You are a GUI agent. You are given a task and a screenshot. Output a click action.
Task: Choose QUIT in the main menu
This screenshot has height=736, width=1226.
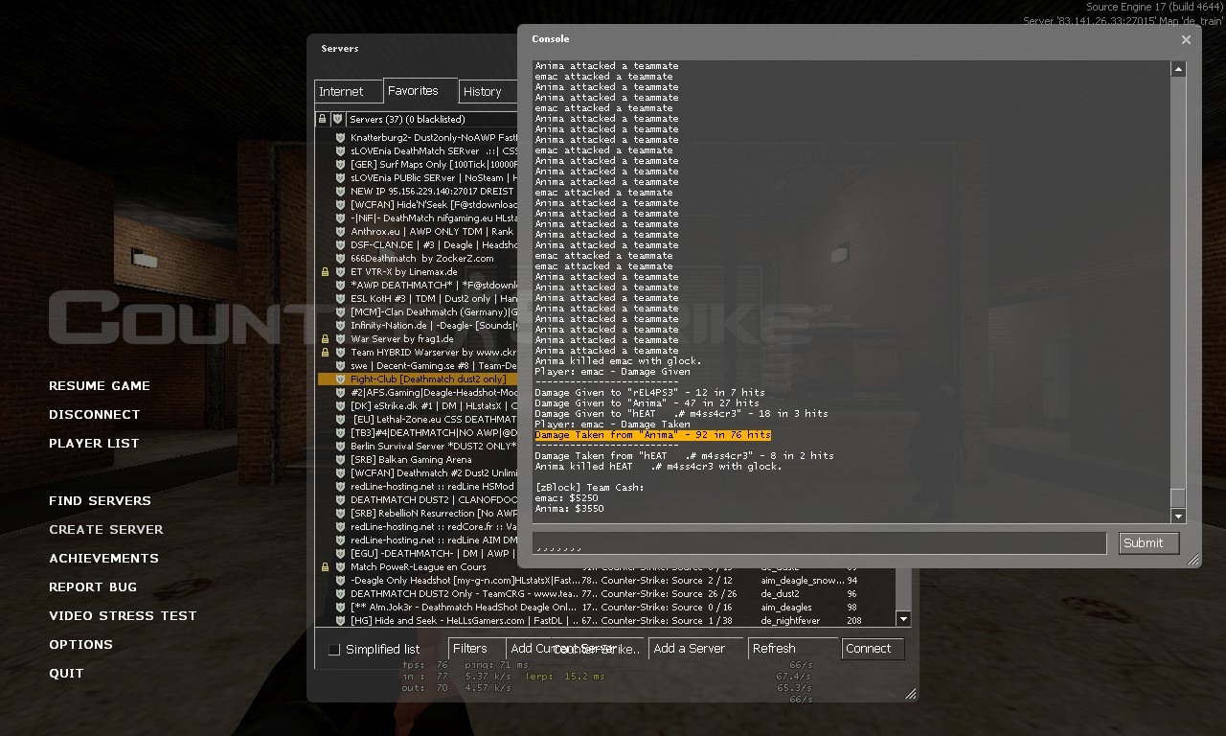(67, 674)
